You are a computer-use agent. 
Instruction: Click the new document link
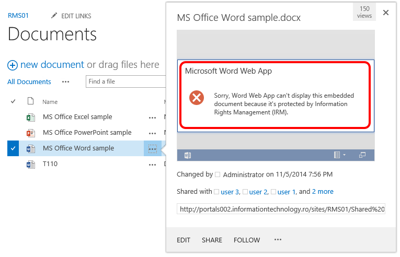tap(52, 64)
